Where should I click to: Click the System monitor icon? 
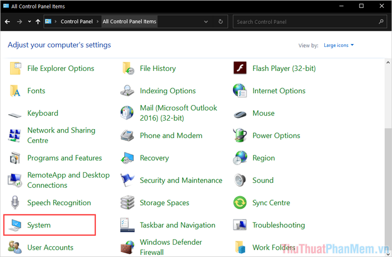pos(15,225)
